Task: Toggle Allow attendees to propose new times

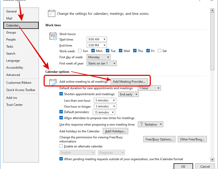Action: tap(61, 118)
